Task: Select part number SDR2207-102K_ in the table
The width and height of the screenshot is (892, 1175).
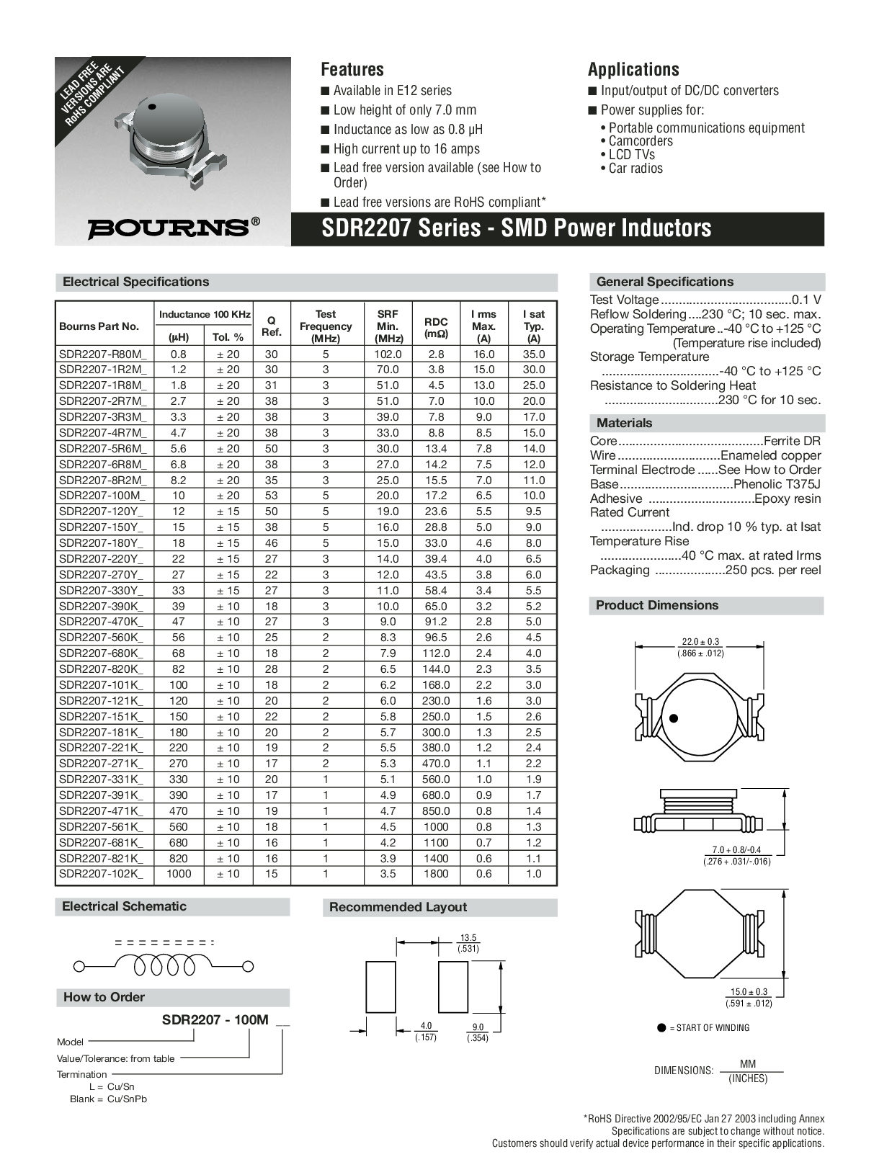Action: point(102,874)
